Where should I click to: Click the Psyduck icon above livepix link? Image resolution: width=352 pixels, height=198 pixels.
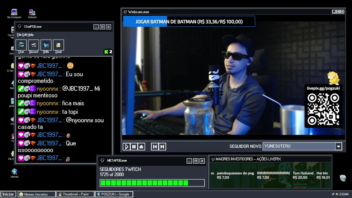click(334, 78)
